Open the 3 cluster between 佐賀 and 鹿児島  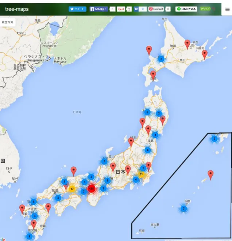click(x=35, y=216)
